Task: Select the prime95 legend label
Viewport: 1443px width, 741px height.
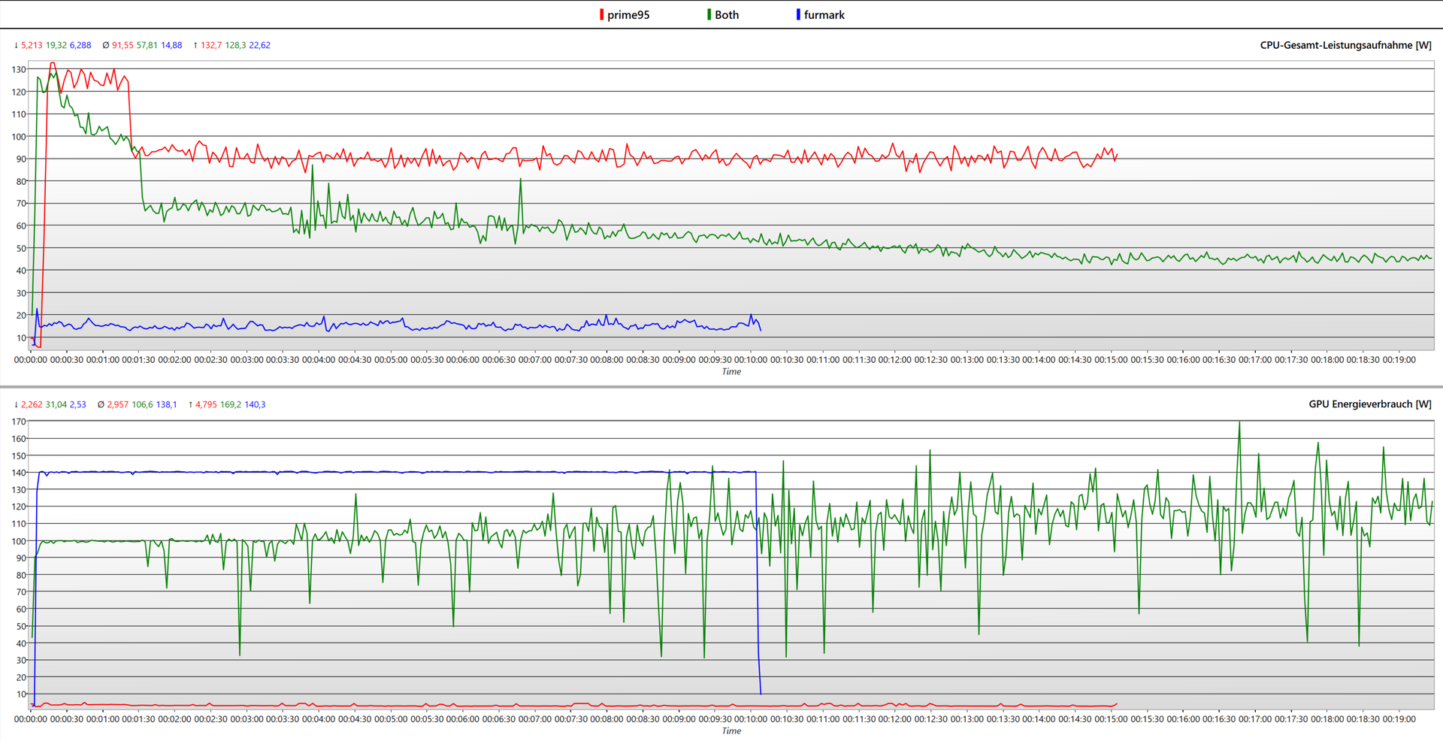Action: [x=628, y=15]
